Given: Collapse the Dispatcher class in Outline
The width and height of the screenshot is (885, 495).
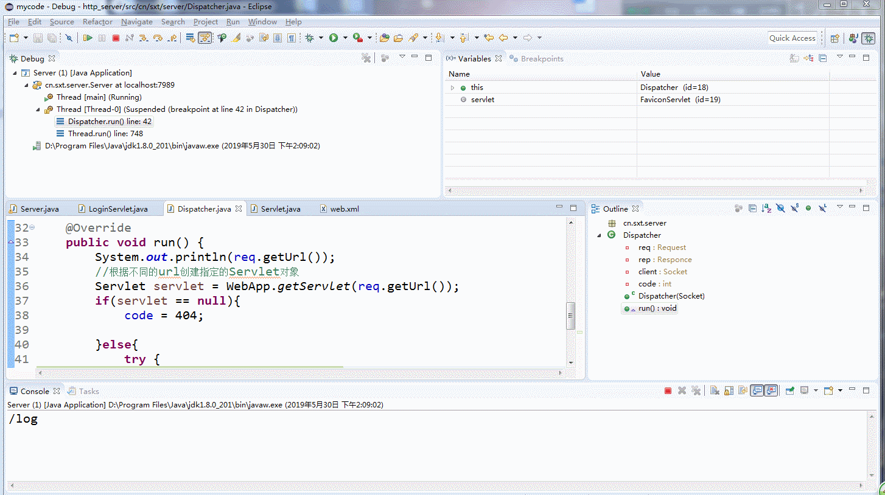Looking at the screenshot, I should (599, 235).
